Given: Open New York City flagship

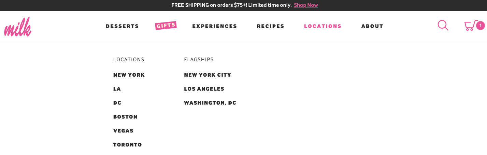Looking at the screenshot, I should [x=207, y=75].
